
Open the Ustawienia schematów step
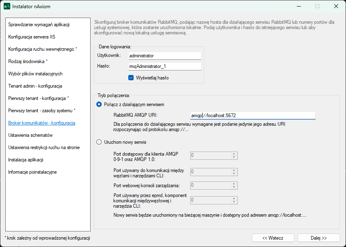[x=30, y=135]
